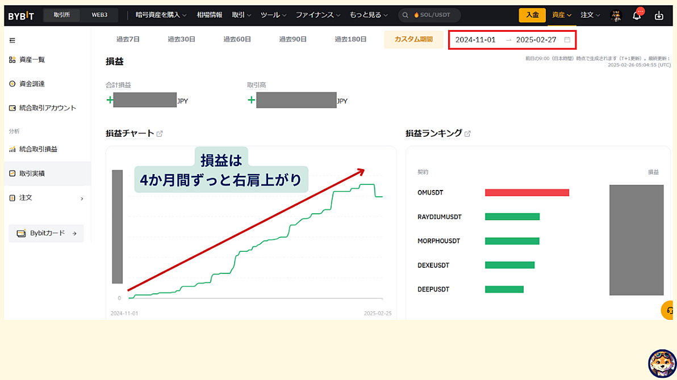This screenshot has width=677, height=380.
Task: Click the DEXEUSDT contract label
Action: (433, 265)
